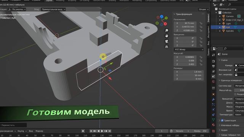Open the World properties tab icon
Viewport: 244px width, 137px height.
[213, 81]
